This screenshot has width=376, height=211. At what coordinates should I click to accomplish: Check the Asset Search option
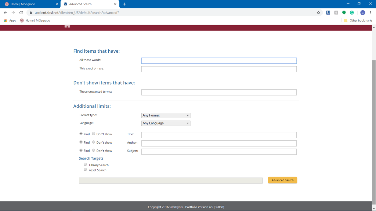[85, 170]
